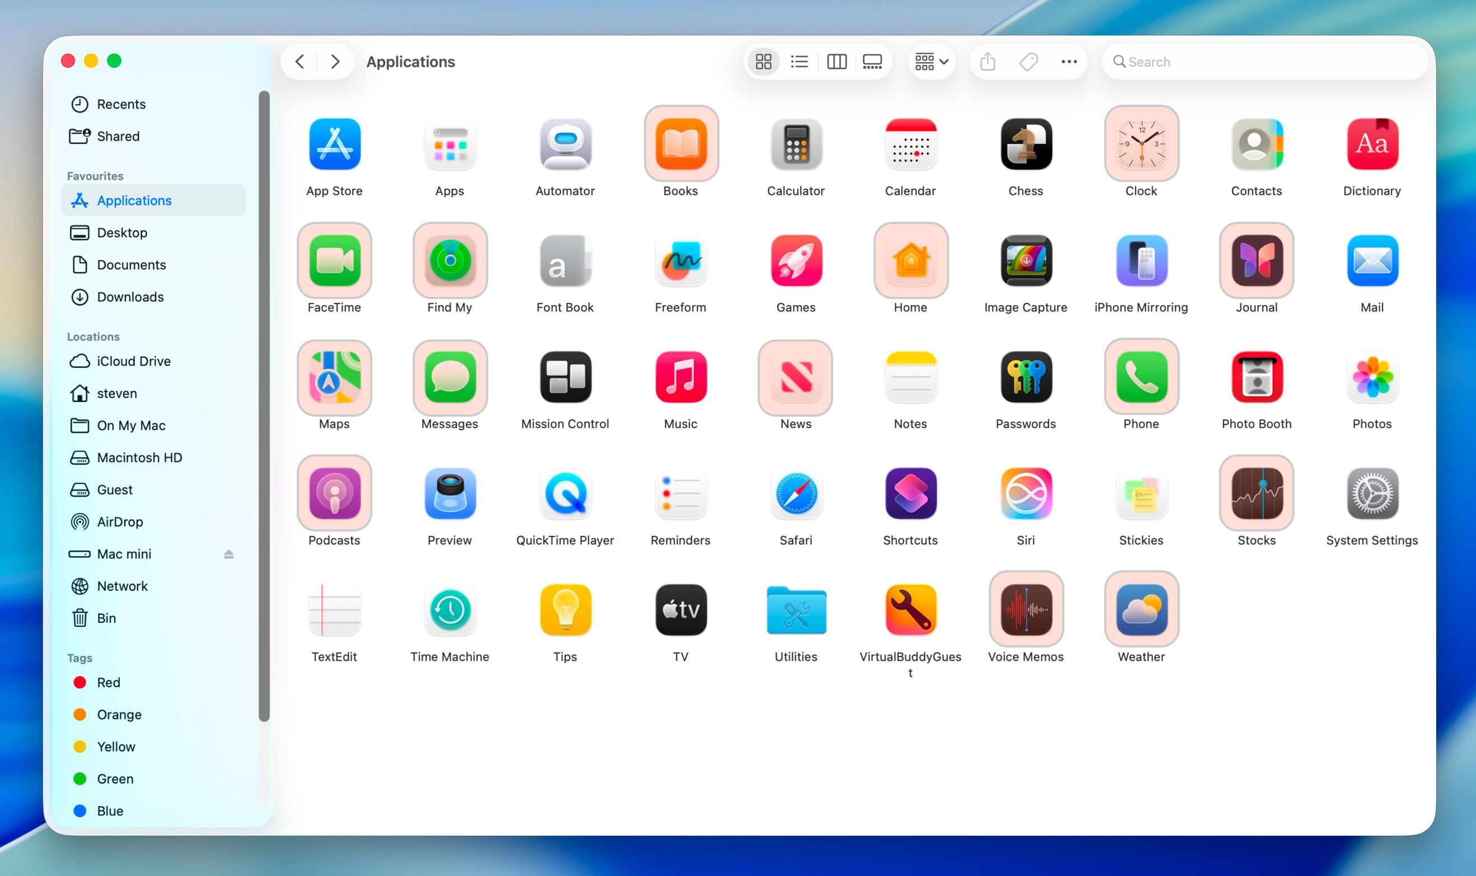Select the Reminders app label
The height and width of the screenshot is (876, 1476).
tap(680, 540)
